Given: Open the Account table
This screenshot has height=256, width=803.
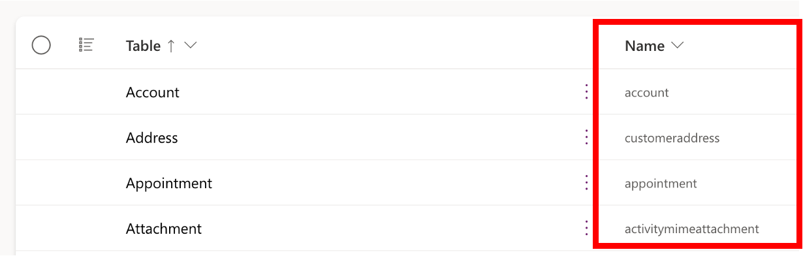Looking at the screenshot, I should (x=152, y=92).
